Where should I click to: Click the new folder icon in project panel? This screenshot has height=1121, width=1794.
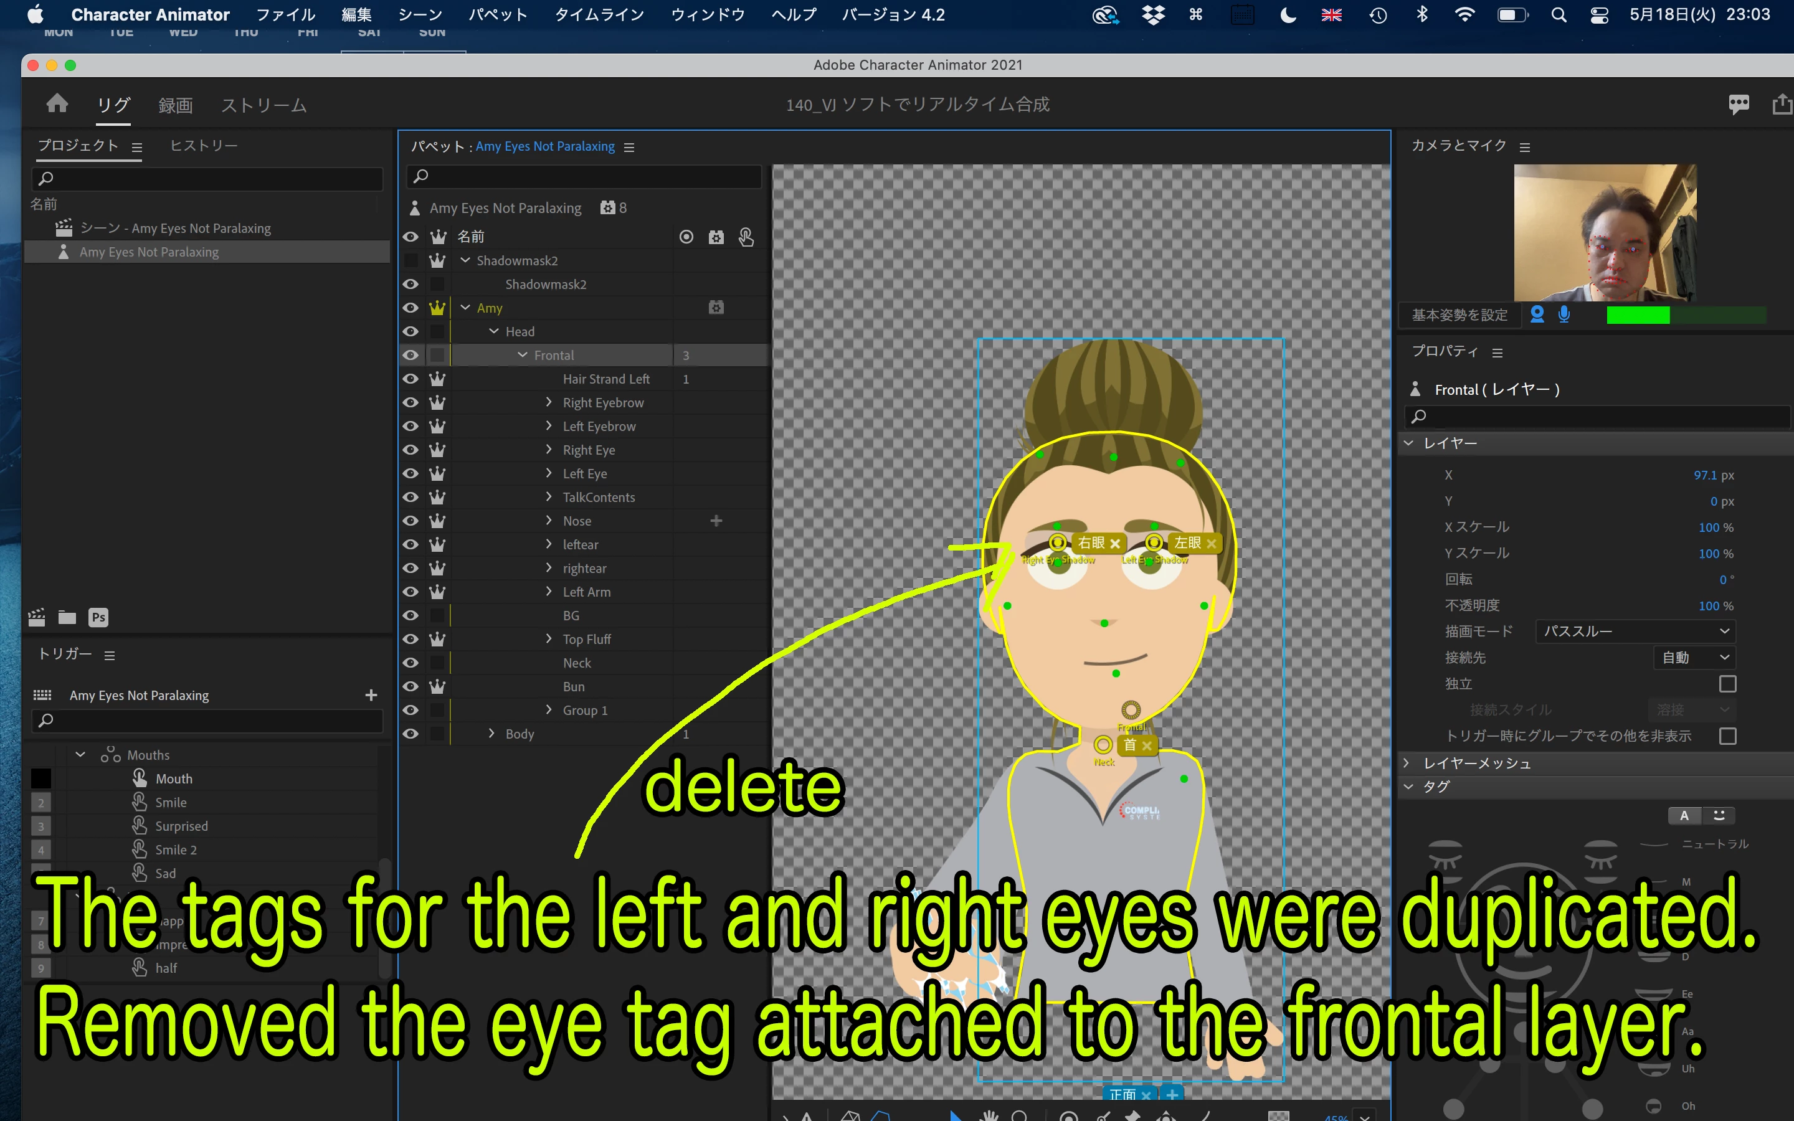click(x=67, y=617)
